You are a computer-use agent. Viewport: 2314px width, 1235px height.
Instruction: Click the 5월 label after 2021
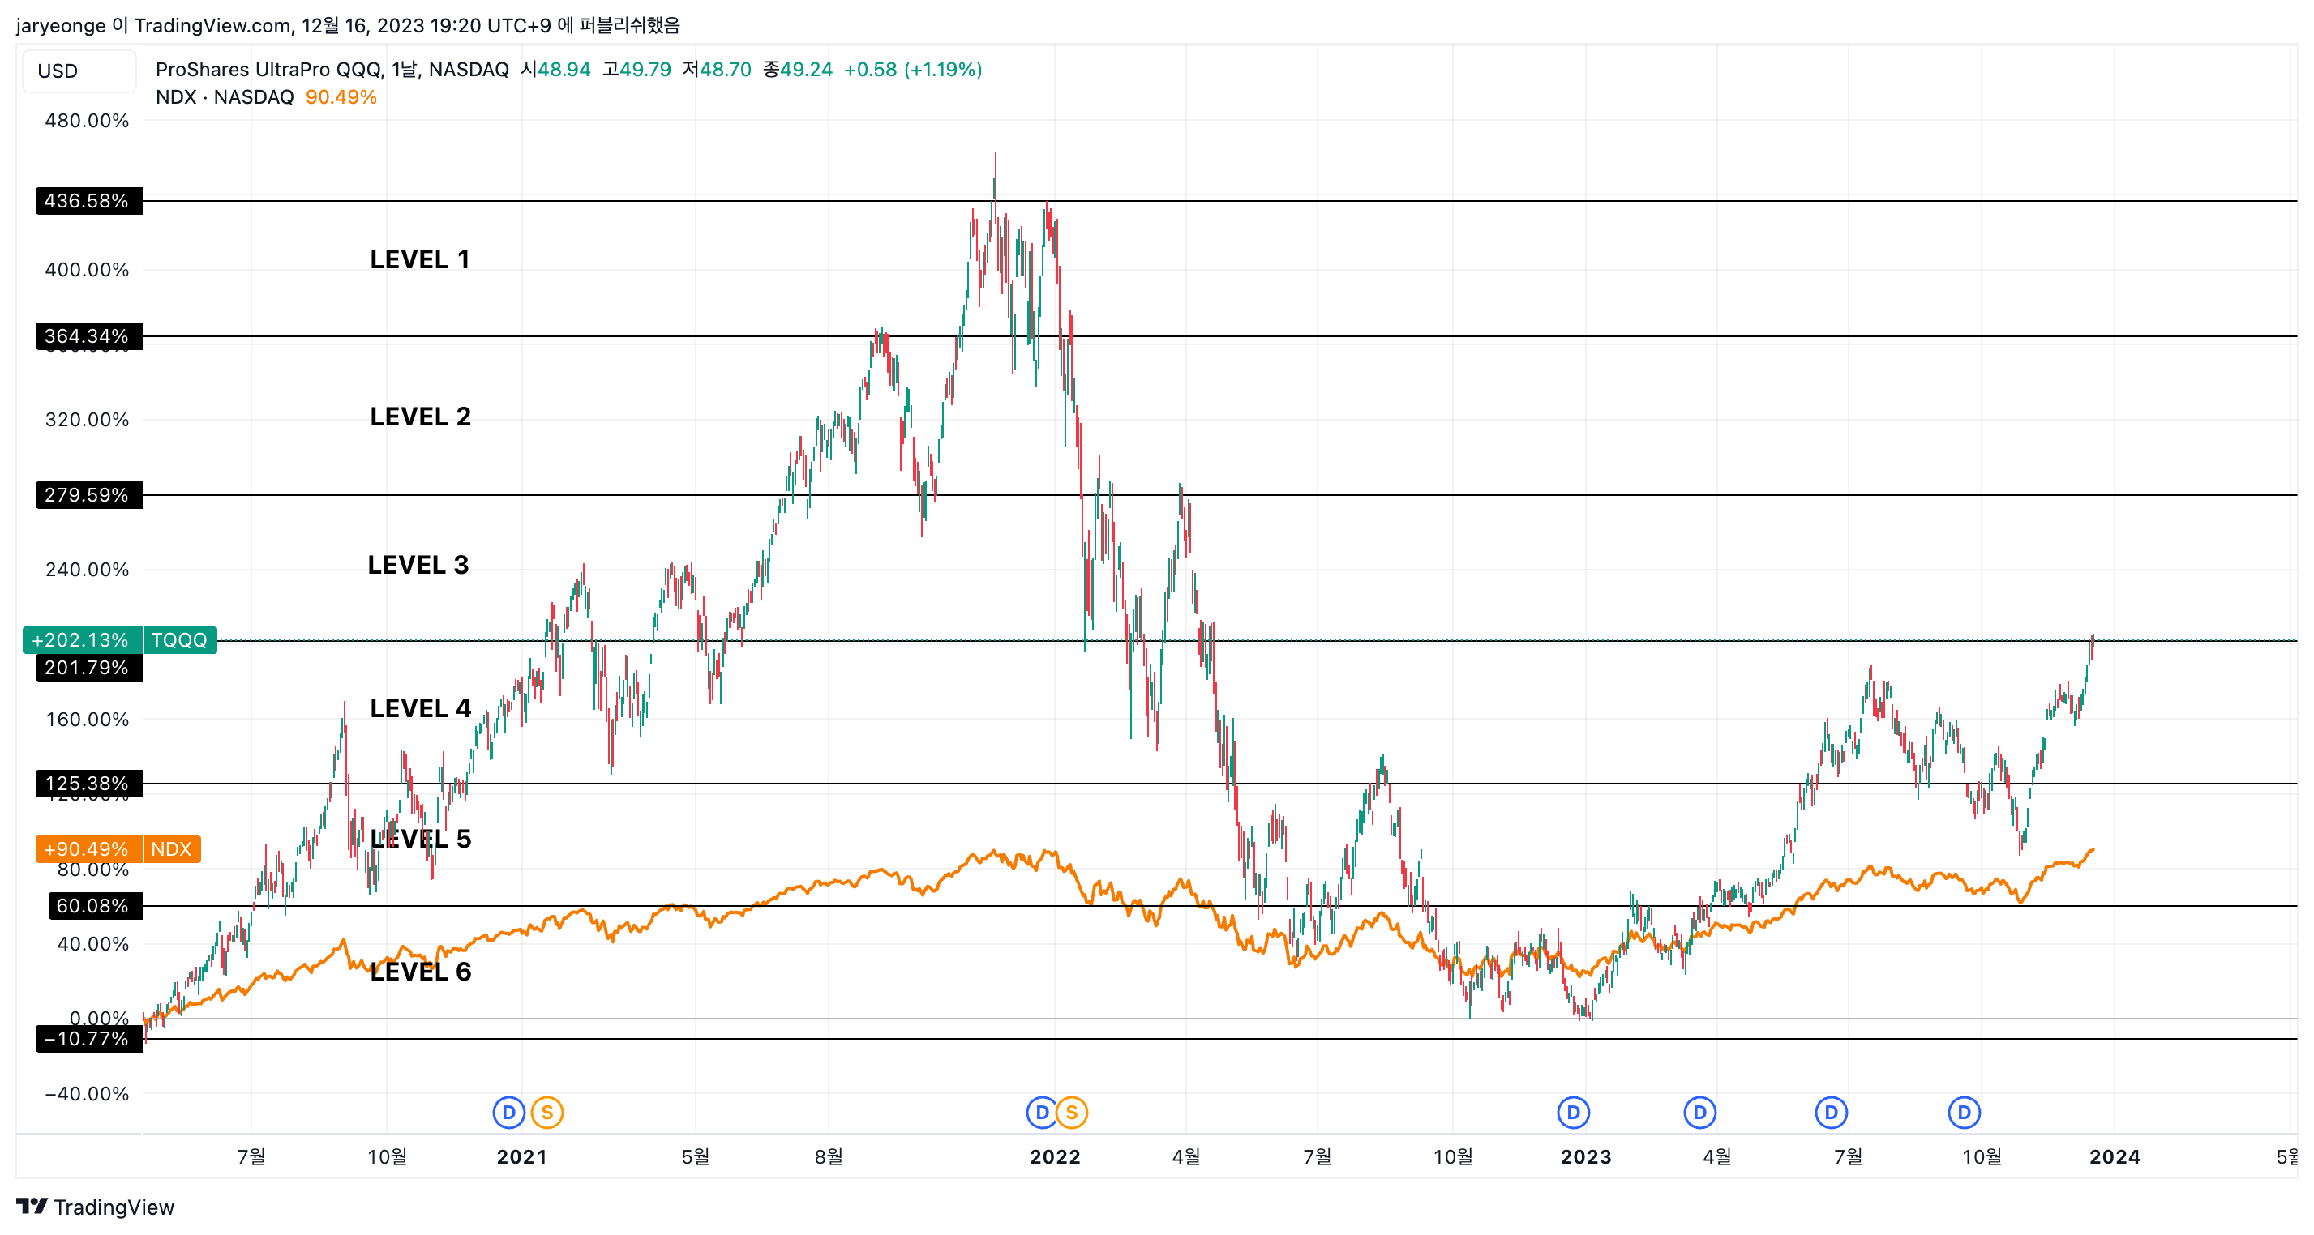click(696, 1158)
